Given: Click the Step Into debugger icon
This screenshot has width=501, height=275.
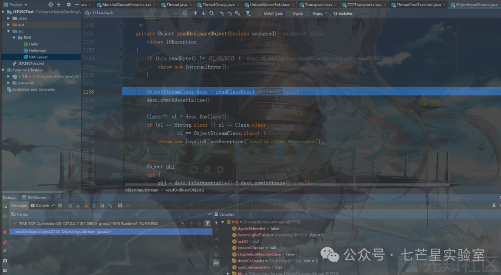Looking at the screenshot, I should (78, 205).
